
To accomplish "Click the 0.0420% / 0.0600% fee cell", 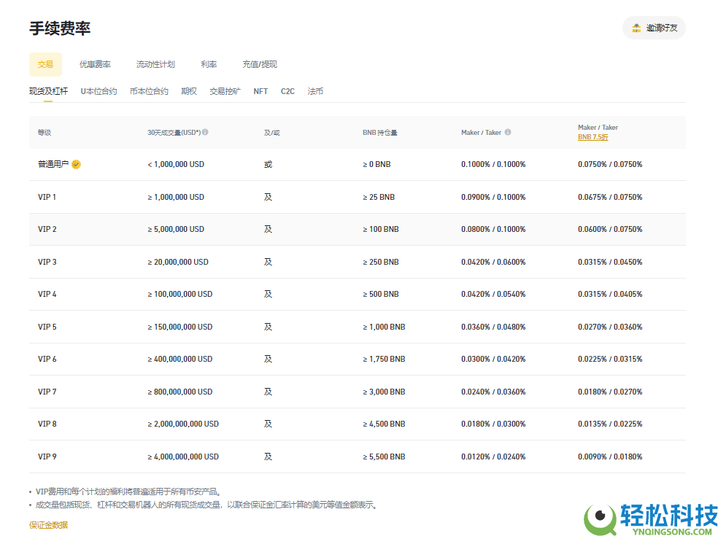I will (x=493, y=262).
